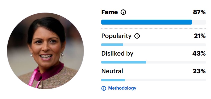The height and width of the screenshot is (99, 211).
Task: Click the 23% neutral value
Action: [x=199, y=71]
